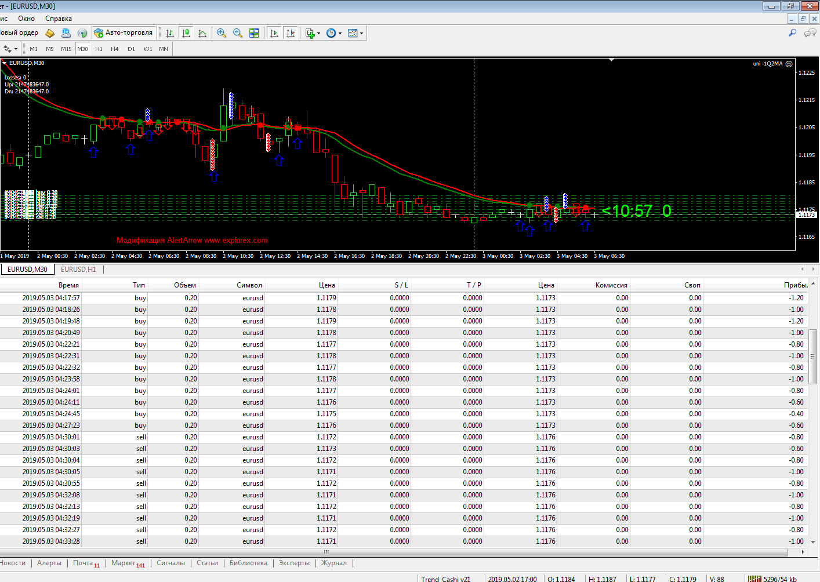Open the Эксперты tab in the terminal
Screen dimensions: 820x582
point(294,563)
